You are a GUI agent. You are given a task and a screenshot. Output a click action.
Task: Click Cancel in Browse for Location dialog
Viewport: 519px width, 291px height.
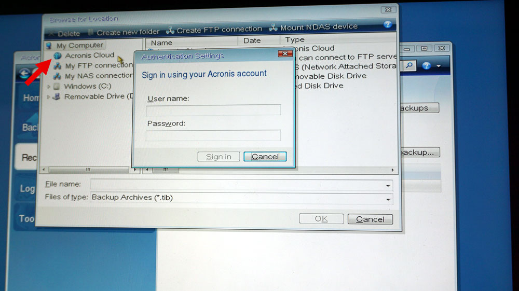coord(370,219)
